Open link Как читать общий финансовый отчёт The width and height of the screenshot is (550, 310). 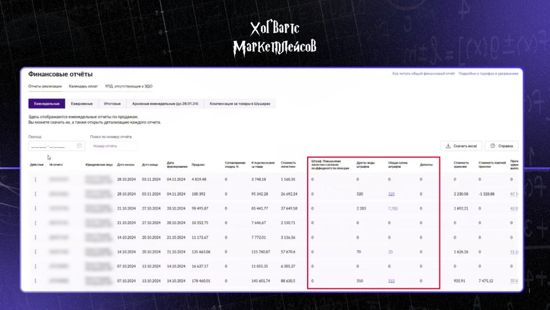click(423, 73)
